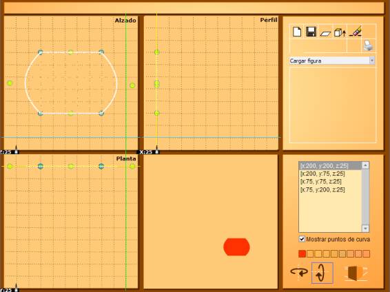Select the eraser tool icon

(x=355, y=31)
